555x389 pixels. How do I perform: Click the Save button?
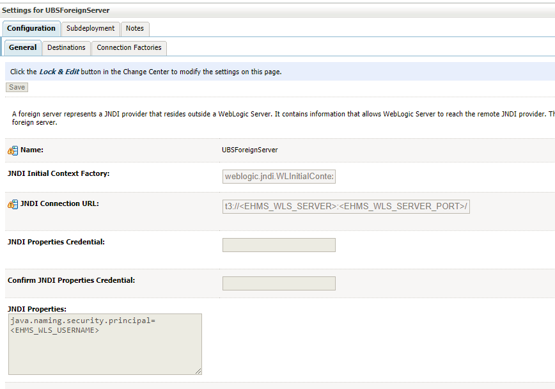(x=17, y=87)
